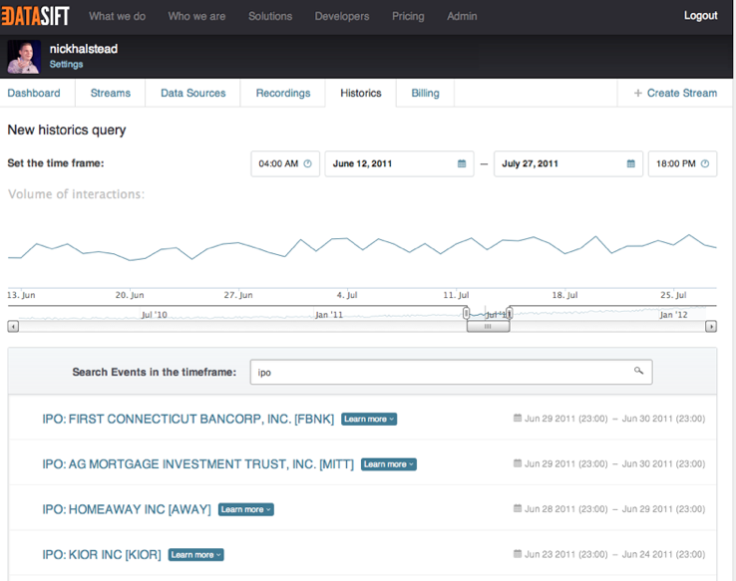The height and width of the screenshot is (581, 736).
Task: Open the Pricing menu item
Action: 408,16
